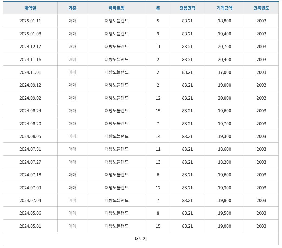Click the price 18,200
This screenshot has height=248, width=282.
[x=224, y=162]
